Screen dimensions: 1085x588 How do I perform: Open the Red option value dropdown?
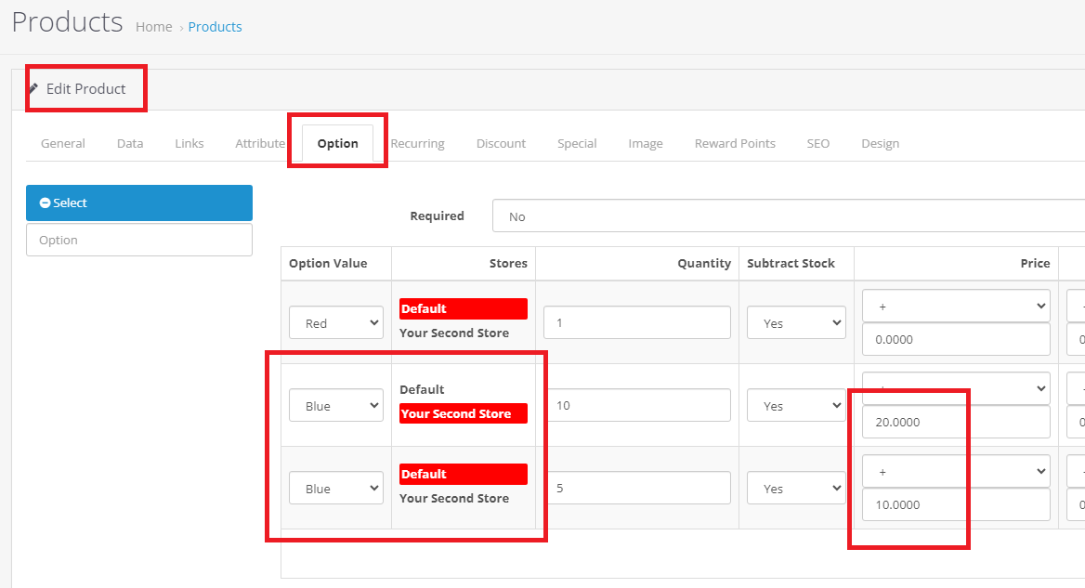[x=335, y=323]
